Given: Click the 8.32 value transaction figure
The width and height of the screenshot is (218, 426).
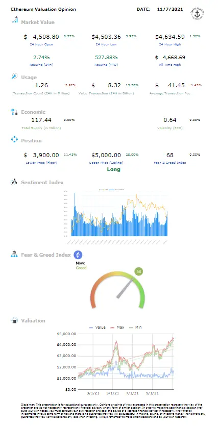Looking at the screenshot, I should [x=114, y=85].
